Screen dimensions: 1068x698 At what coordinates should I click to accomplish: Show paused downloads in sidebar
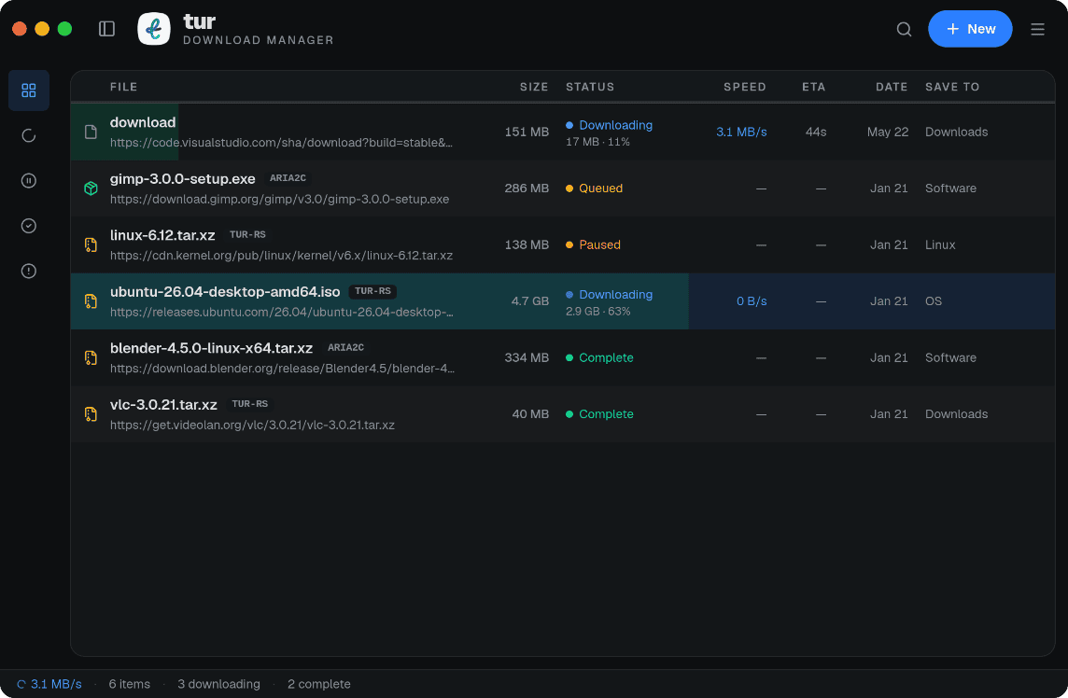click(x=29, y=180)
